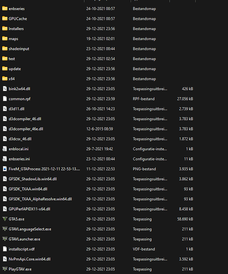Select the GTAVLauncher.exe file name

click(x=25, y=239)
